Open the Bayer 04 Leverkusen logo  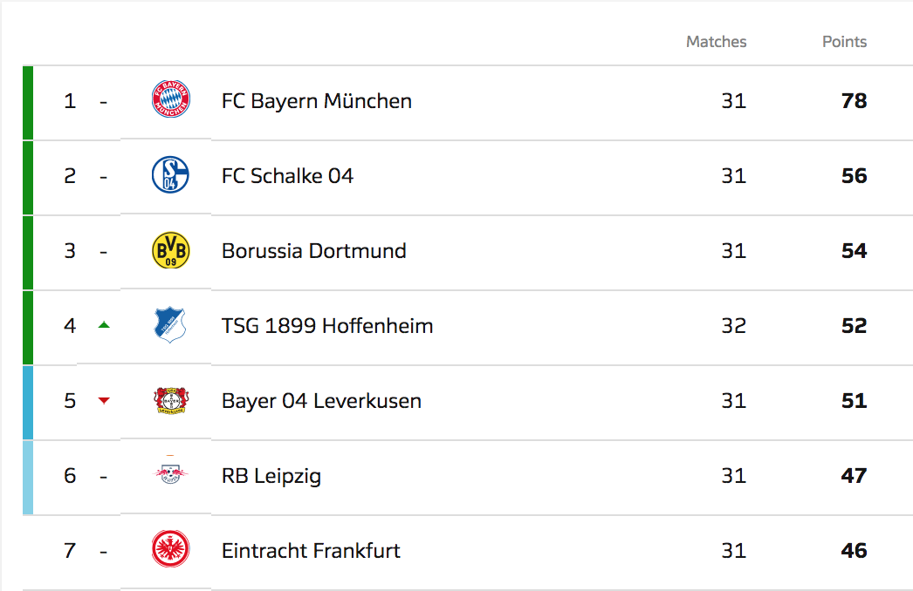click(170, 400)
